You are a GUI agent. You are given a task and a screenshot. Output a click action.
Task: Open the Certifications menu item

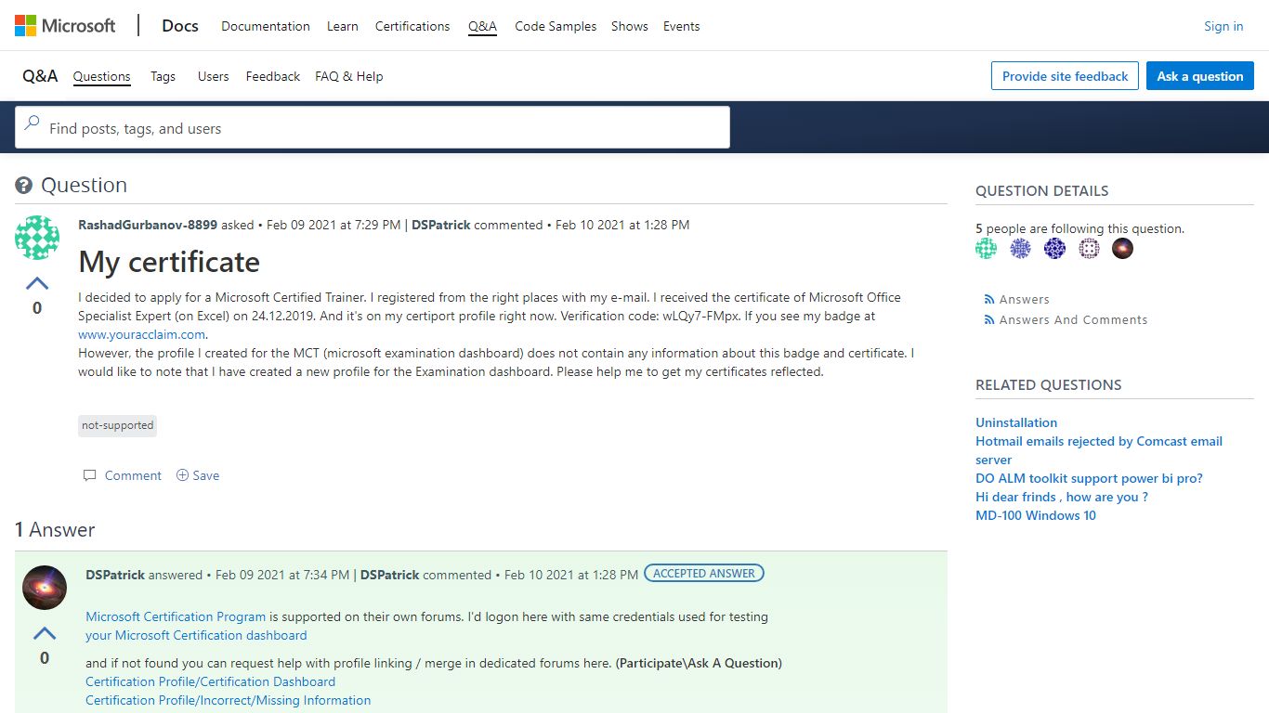[x=412, y=26]
